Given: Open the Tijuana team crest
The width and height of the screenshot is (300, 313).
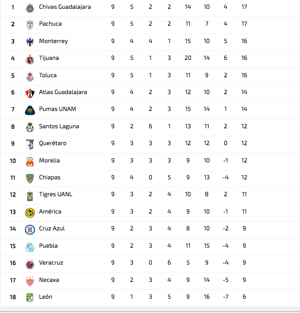Looking at the screenshot, I should coord(30,59).
